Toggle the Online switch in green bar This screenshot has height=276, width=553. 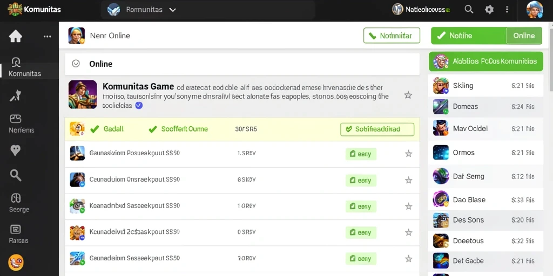click(524, 36)
